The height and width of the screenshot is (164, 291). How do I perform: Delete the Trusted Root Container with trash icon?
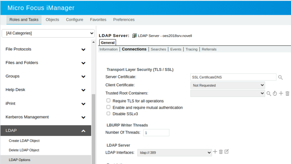[x=287, y=94]
